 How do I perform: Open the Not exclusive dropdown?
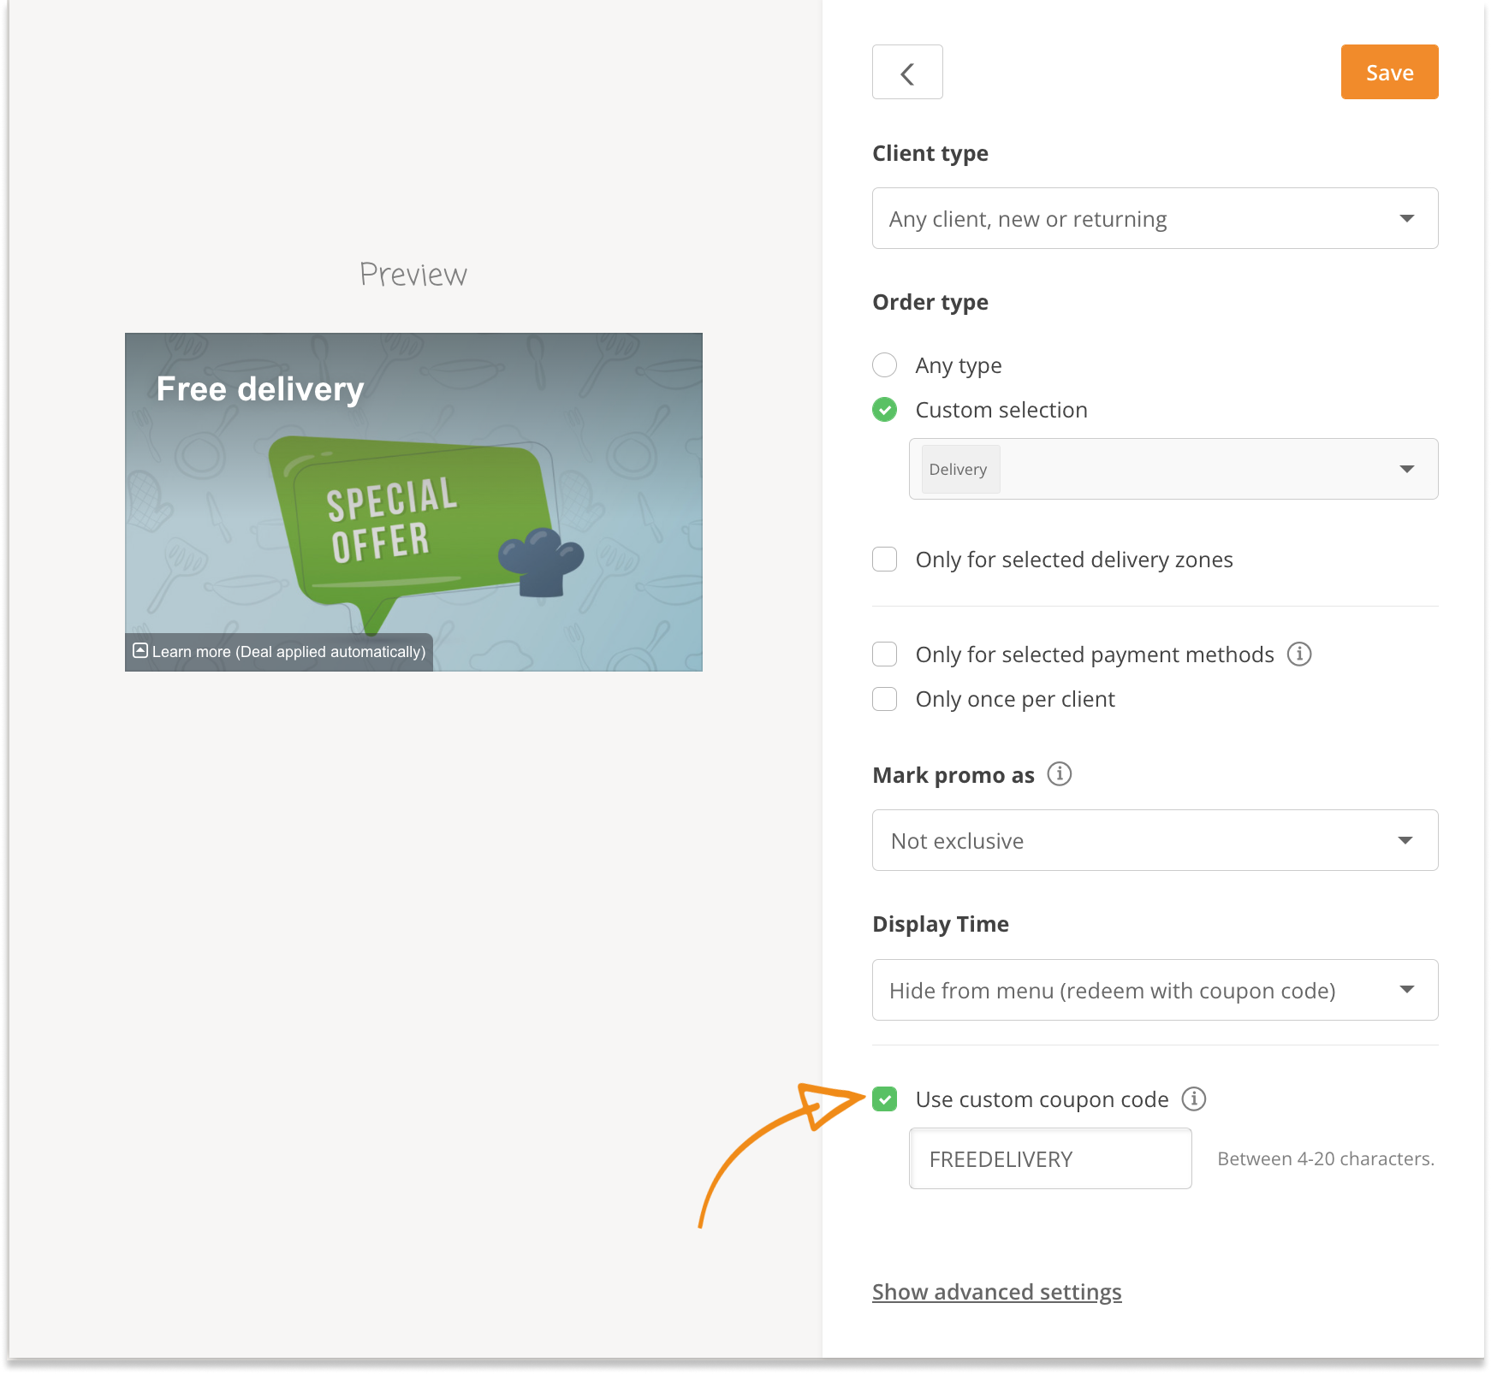tap(1155, 840)
